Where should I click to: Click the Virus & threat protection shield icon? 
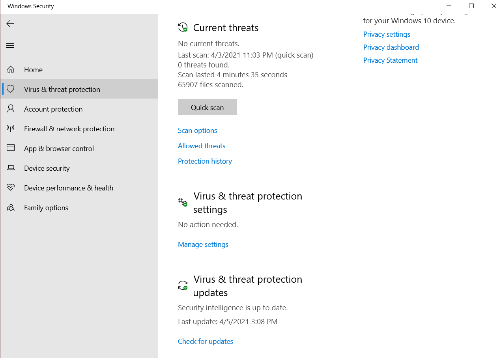tap(11, 89)
